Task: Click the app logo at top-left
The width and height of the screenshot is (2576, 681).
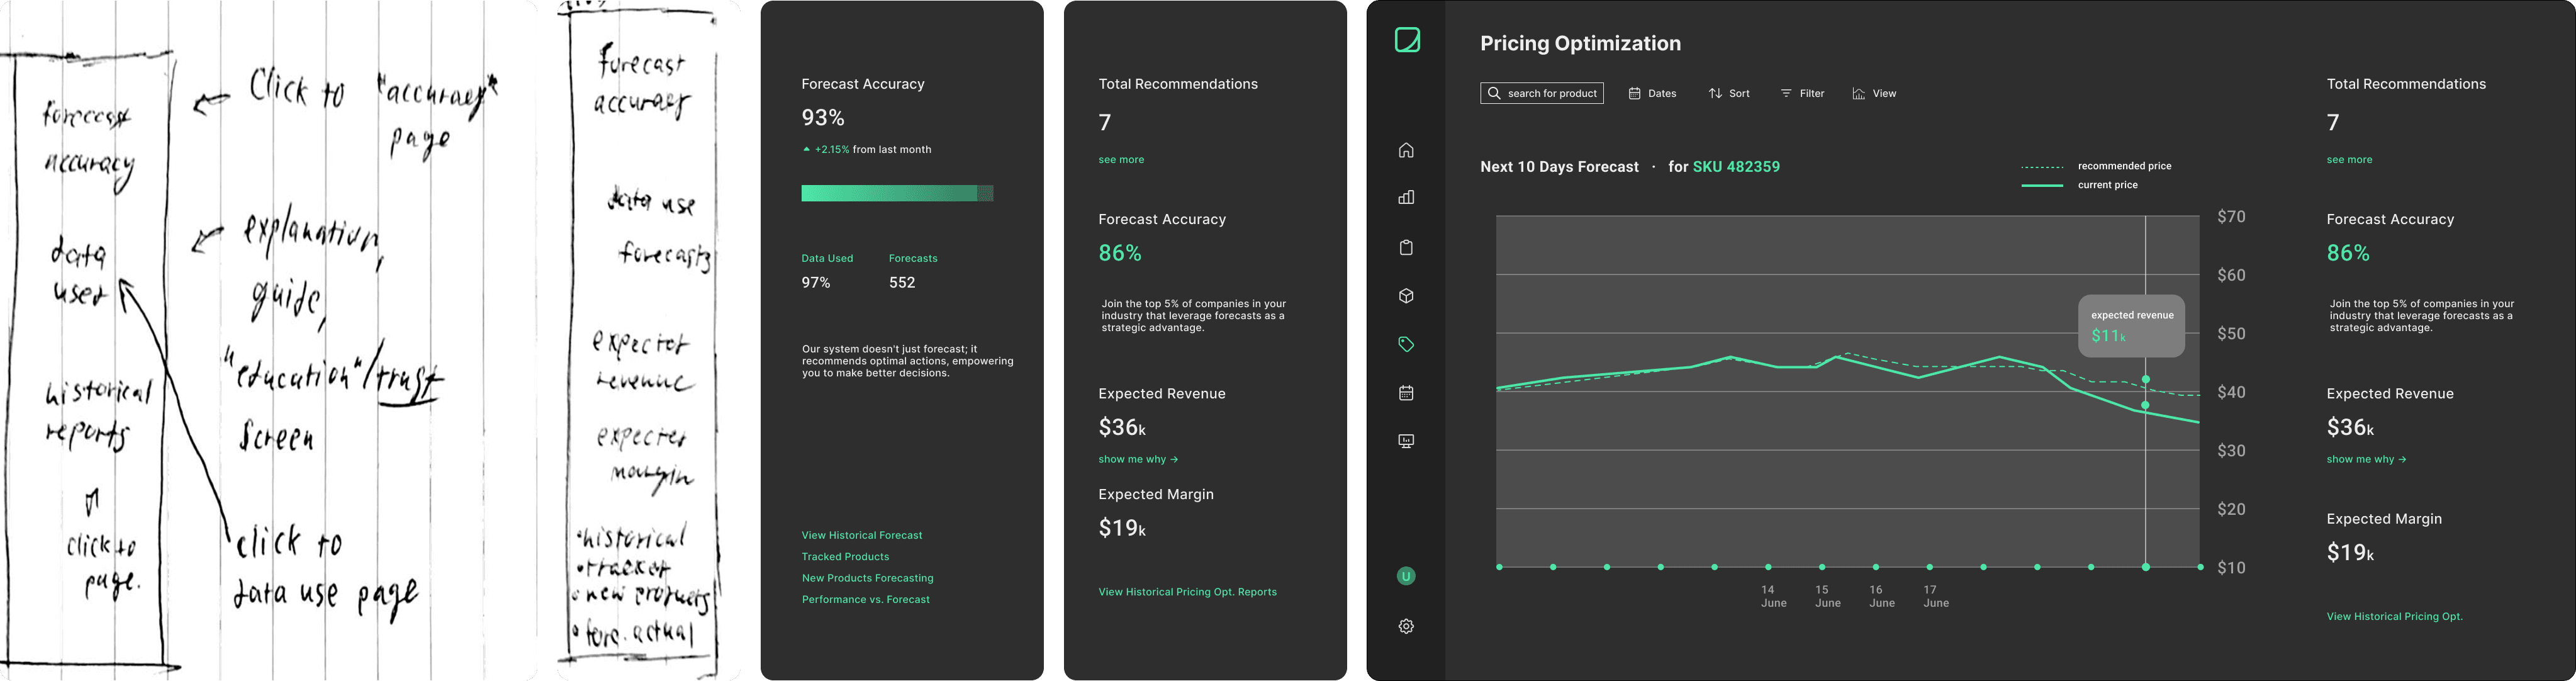Action: pos(1407,40)
